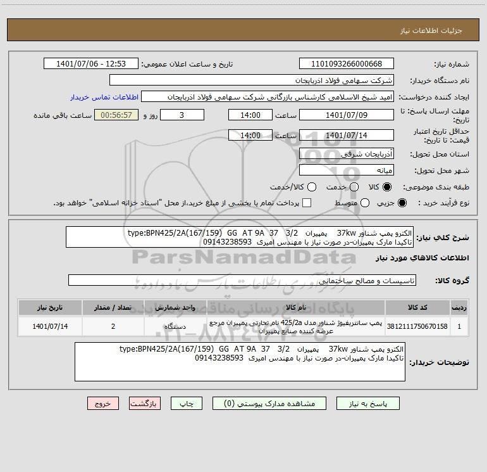Click the نوع فرآیند خرید label

coord(443,203)
